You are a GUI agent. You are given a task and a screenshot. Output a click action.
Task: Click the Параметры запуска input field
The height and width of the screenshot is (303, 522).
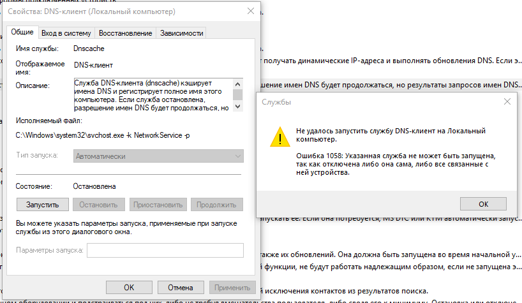point(165,250)
